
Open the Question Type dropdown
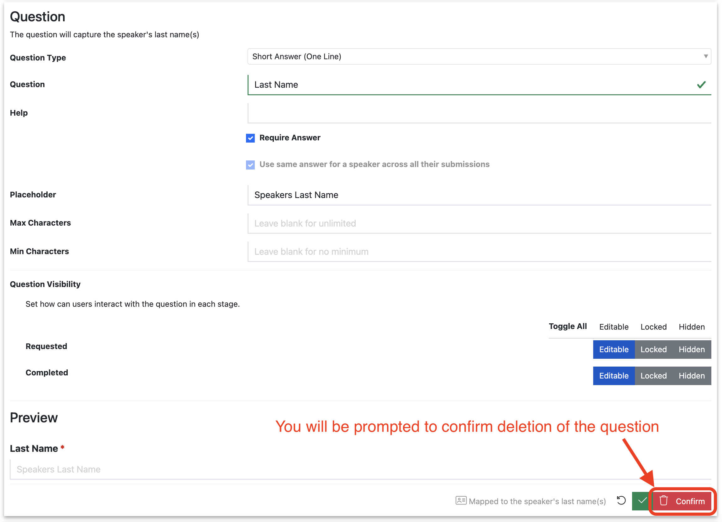[x=479, y=56]
